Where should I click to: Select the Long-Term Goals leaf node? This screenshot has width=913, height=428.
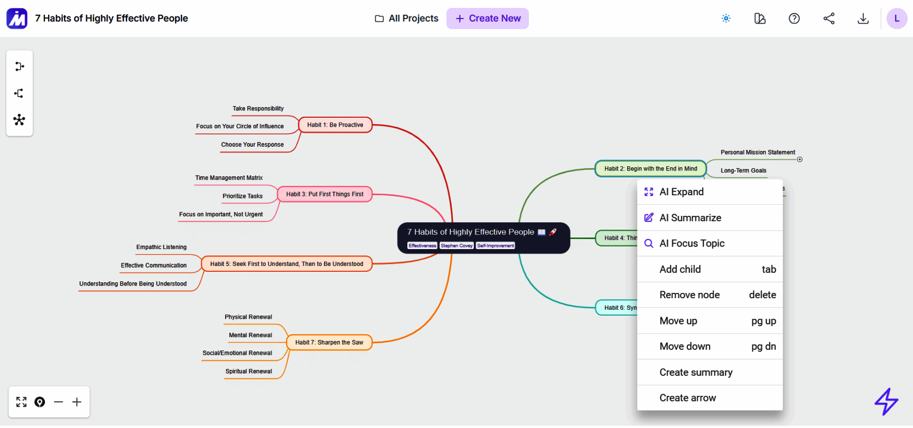pos(743,170)
